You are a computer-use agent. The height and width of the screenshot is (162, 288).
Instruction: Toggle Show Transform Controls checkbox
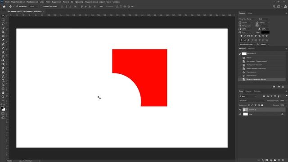(x=41, y=6)
